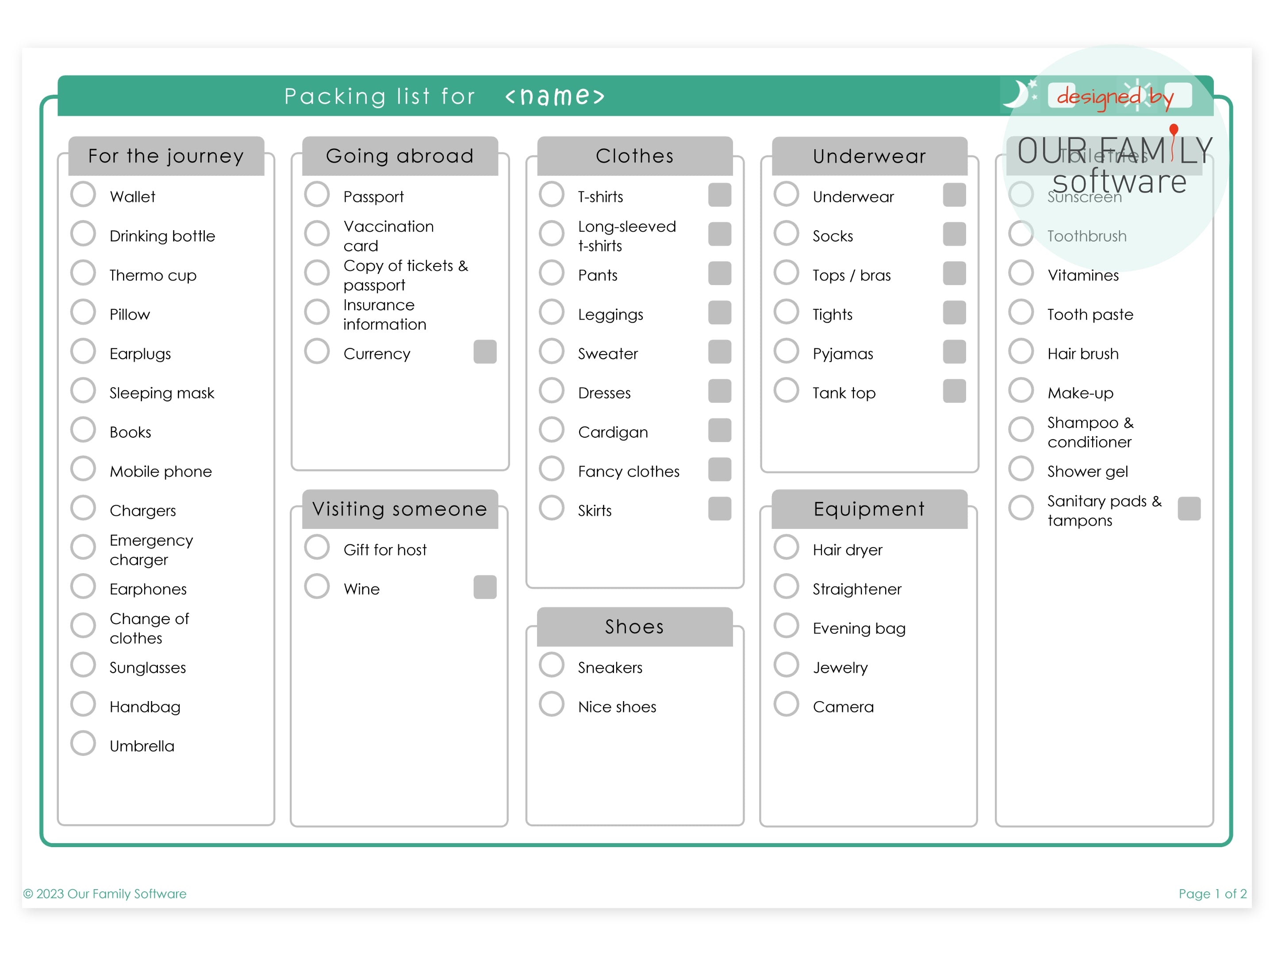
Task: Tick the Pillow circle
Action: tap(83, 312)
